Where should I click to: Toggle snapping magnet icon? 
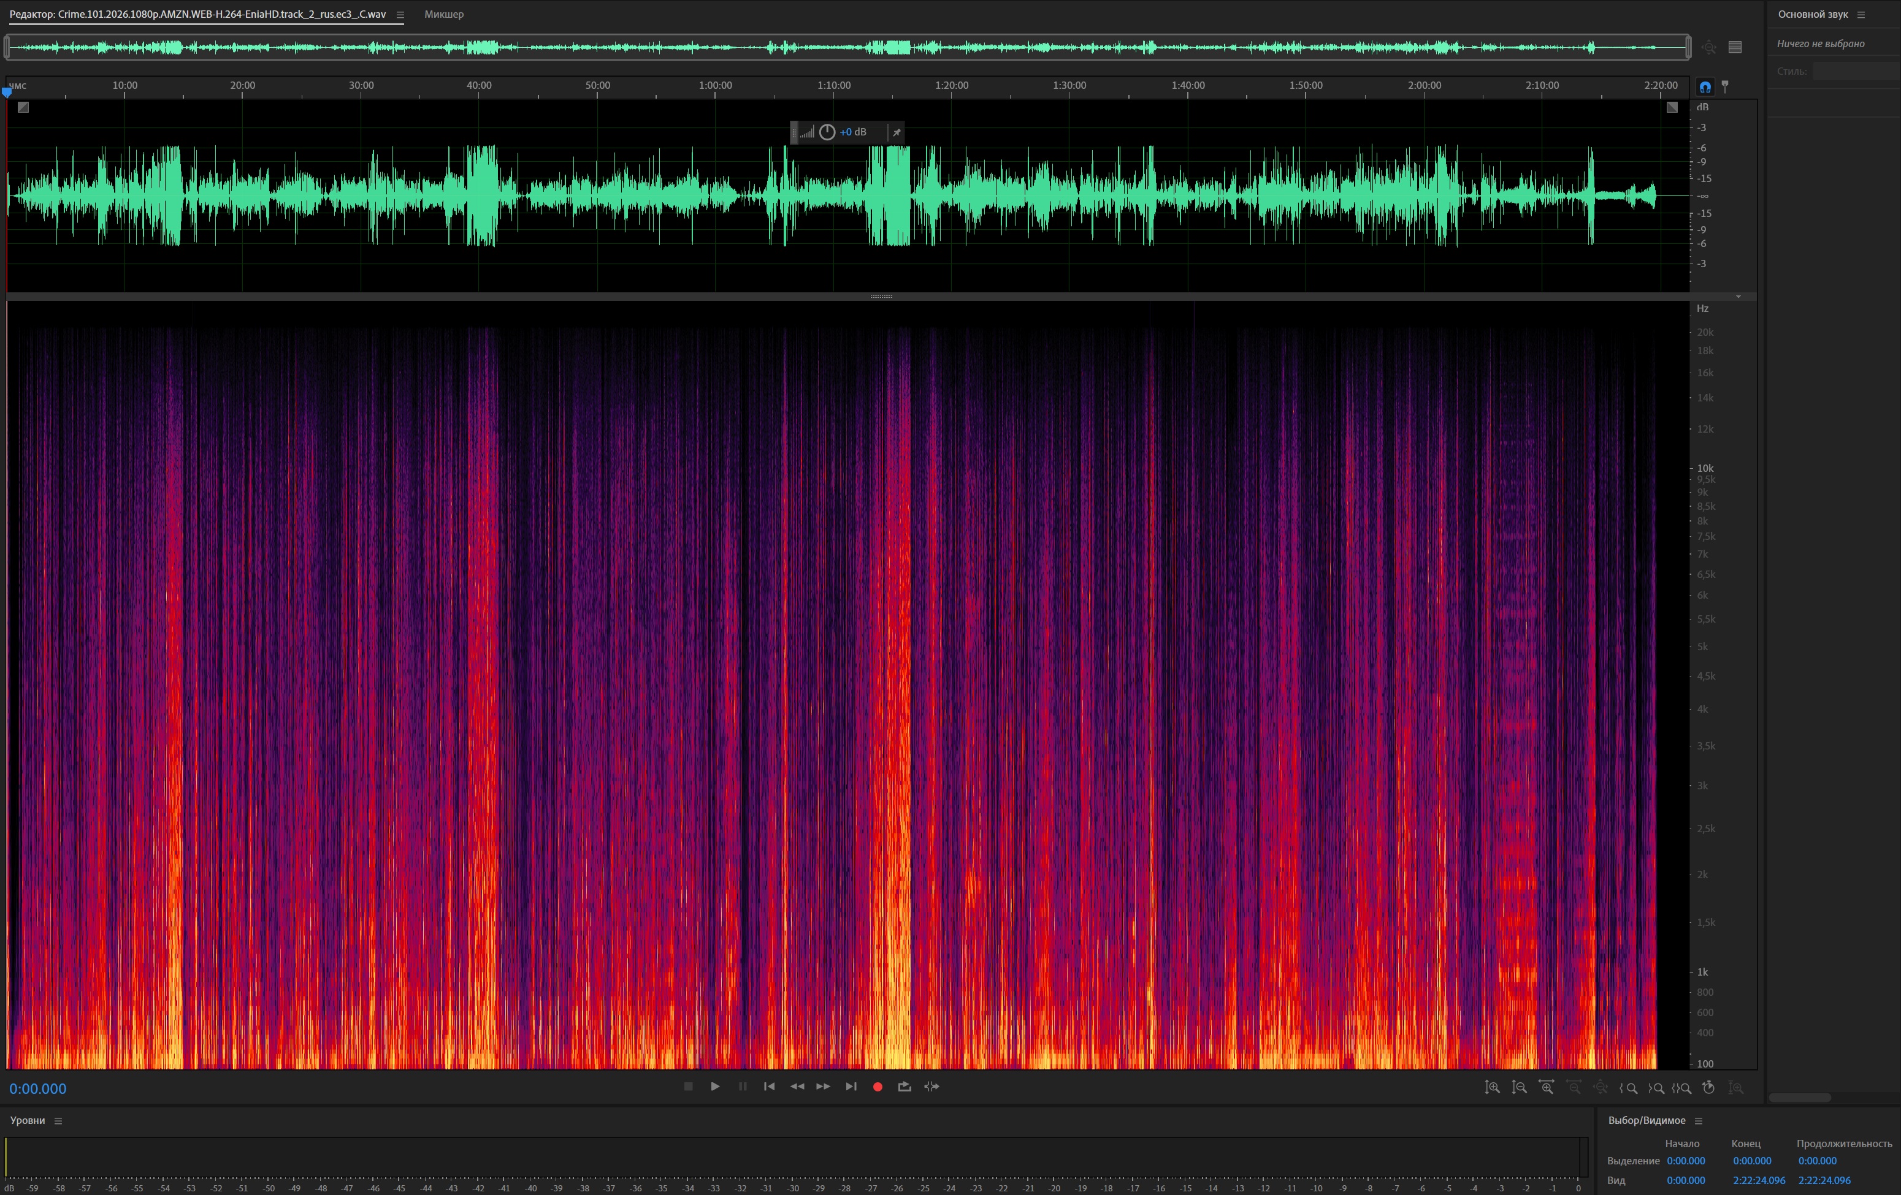pos(1704,88)
